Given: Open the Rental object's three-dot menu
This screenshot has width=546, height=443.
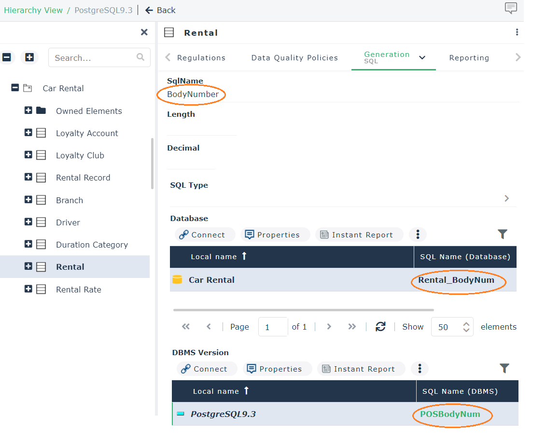Looking at the screenshot, I should point(517,32).
